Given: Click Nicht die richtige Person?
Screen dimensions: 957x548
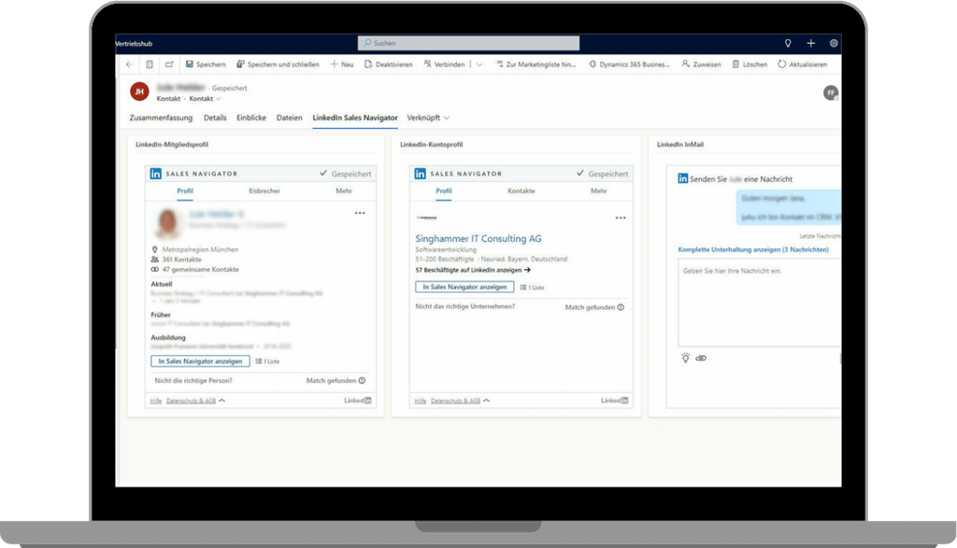Looking at the screenshot, I should click(193, 380).
